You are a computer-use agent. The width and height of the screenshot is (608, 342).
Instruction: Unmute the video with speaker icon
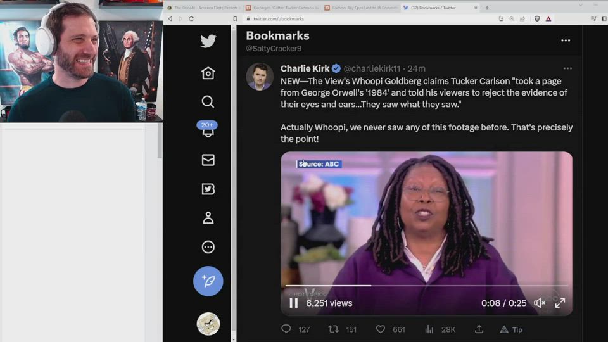(x=540, y=303)
